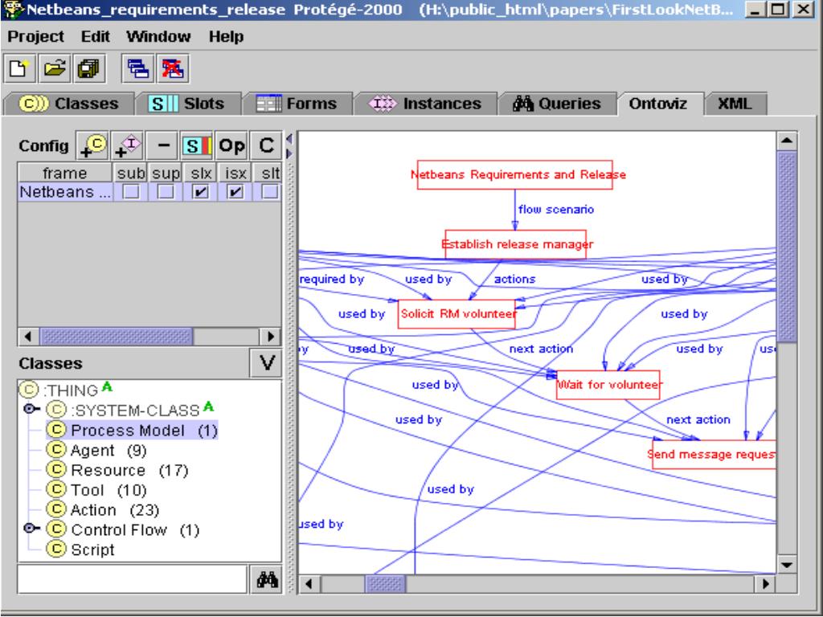Viewport: 823px width, 617px height.
Task: Click the sub column header
Action: click(131, 174)
